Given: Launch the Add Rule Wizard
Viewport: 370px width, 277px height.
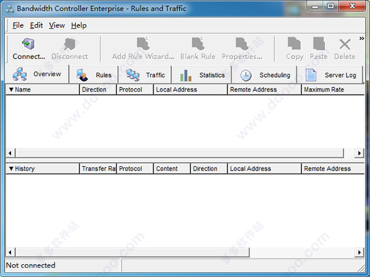Looking at the screenshot, I should click(143, 49).
